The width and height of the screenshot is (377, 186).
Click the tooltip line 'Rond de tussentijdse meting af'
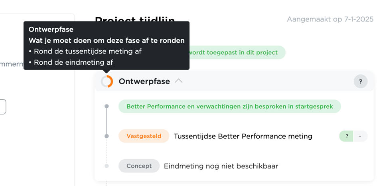[x=85, y=51]
